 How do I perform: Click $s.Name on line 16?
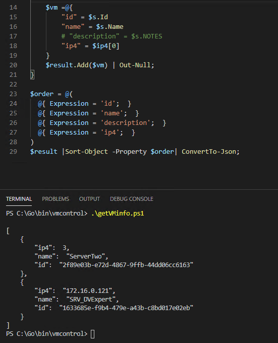[x=110, y=27]
